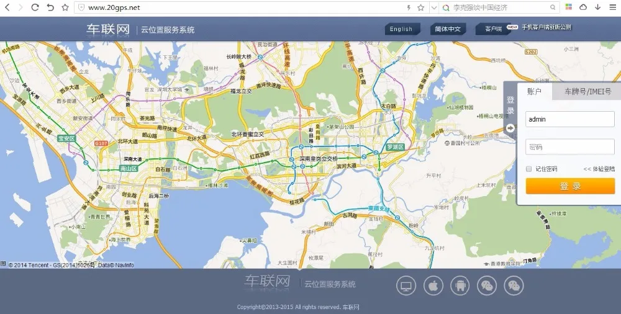621x314 pixels.
Task: Click the 密码 password field
Action: click(570, 147)
